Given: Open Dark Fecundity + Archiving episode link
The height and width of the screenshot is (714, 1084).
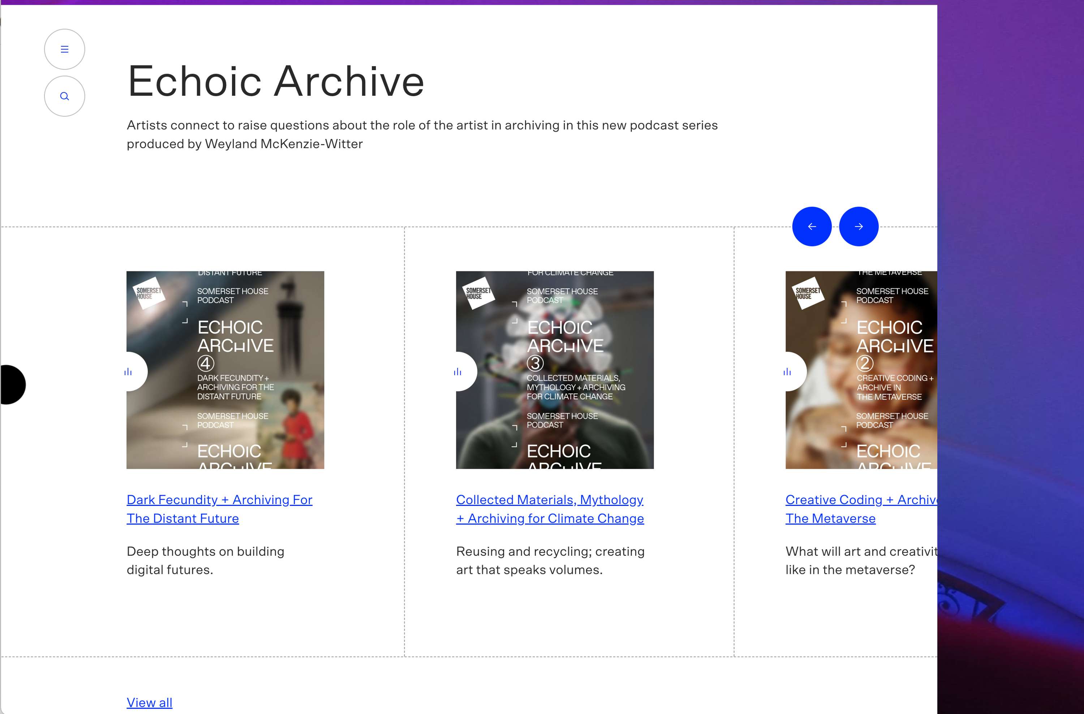Looking at the screenshot, I should point(220,509).
